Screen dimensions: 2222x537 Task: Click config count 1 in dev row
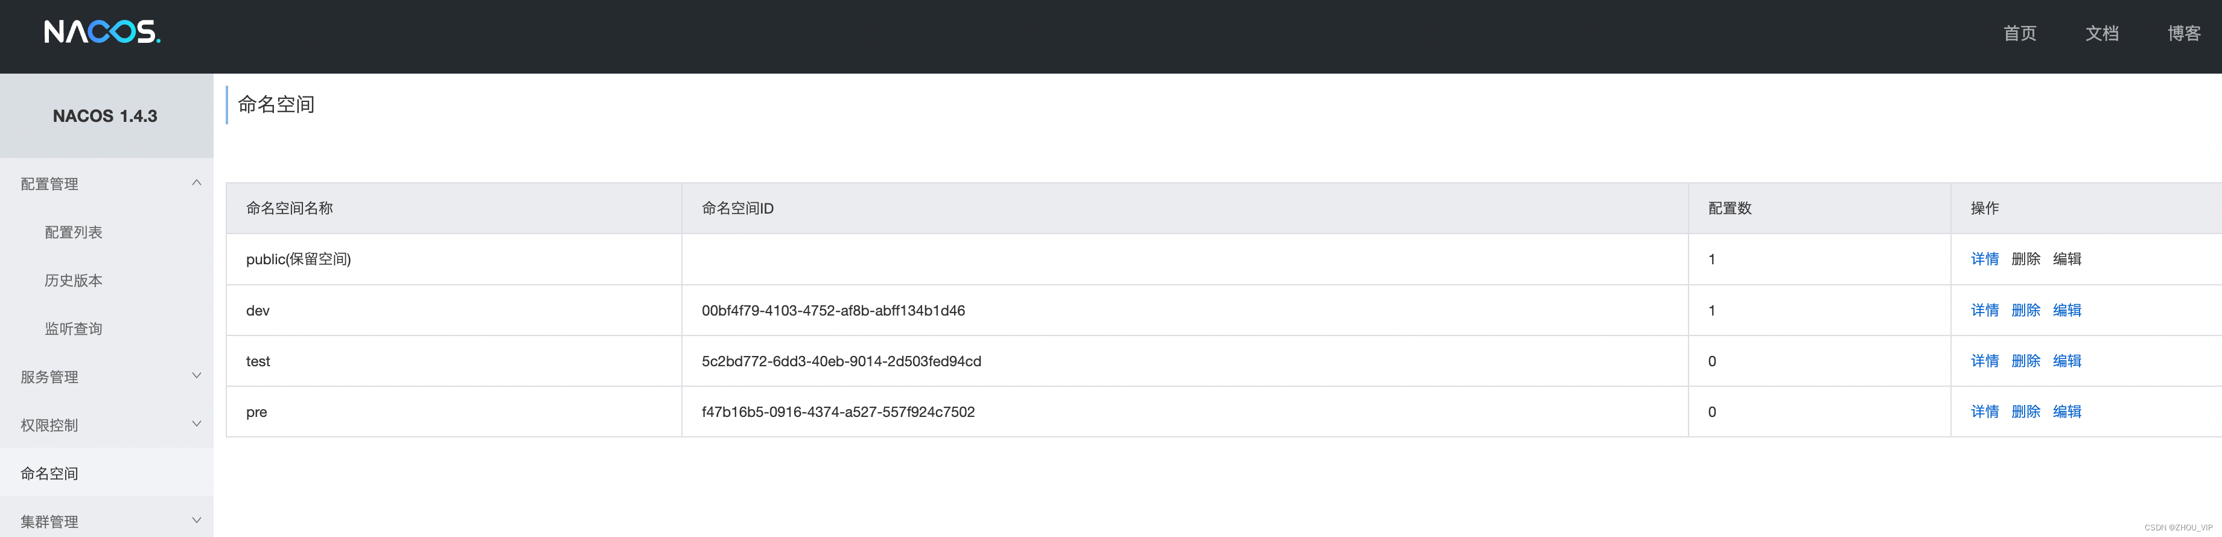pyautogui.click(x=1711, y=310)
